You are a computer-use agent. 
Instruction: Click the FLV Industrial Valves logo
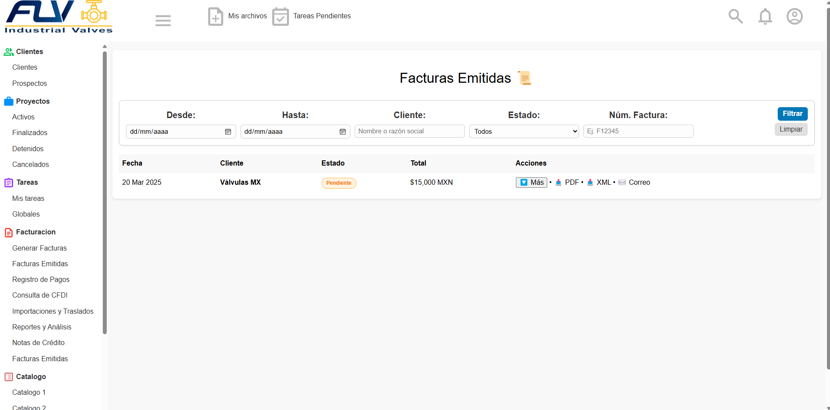(x=58, y=17)
